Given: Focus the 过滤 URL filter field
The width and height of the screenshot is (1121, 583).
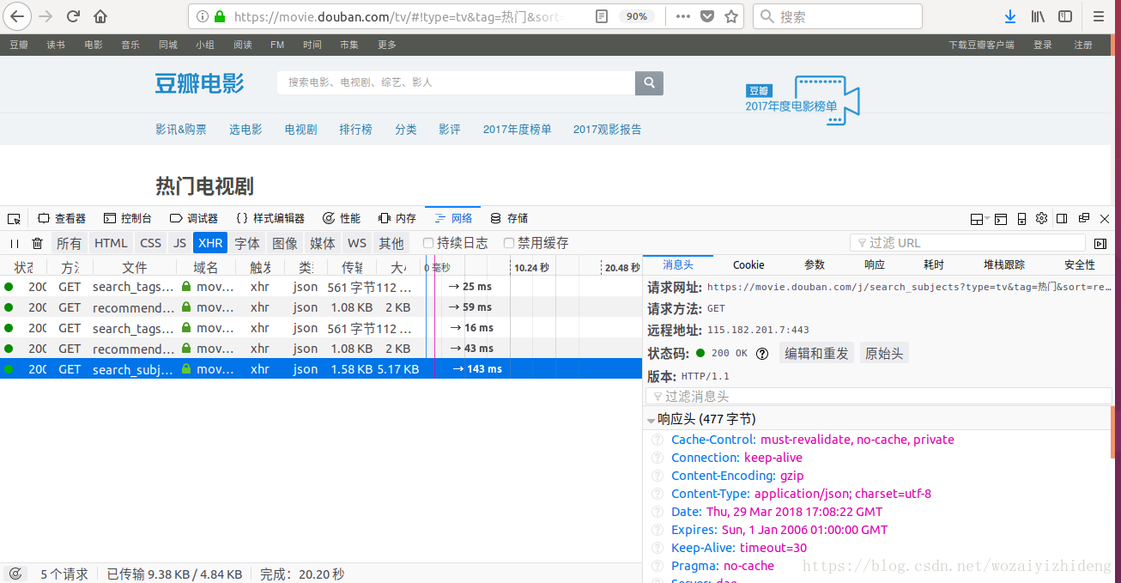Looking at the screenshot, I should [967, 243].
